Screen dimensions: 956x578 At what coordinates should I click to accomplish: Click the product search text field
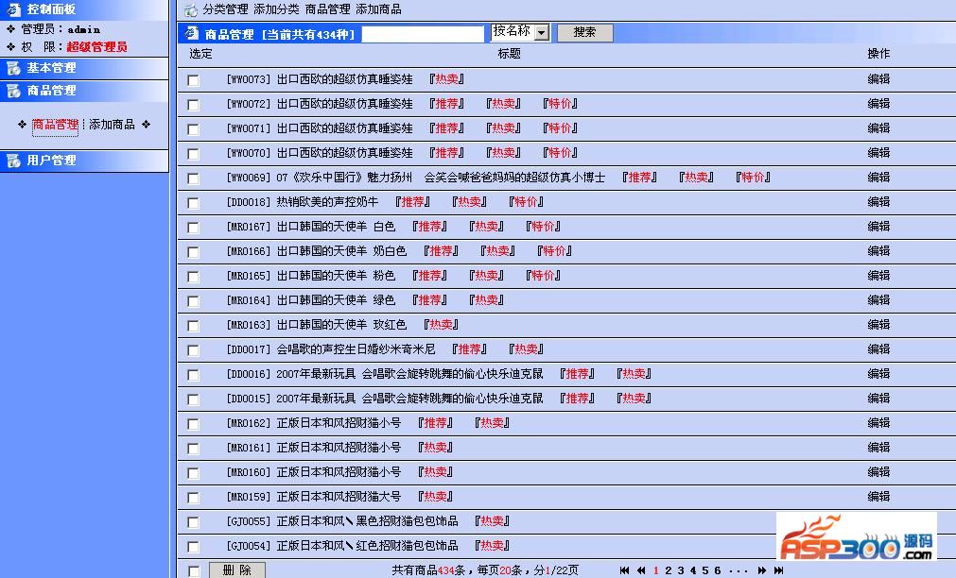coord(423,34)
